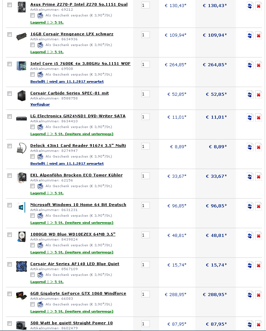Screen dimensions: 266x331
Task: Update quantity icon for Asus Prime Z270-P row
Action: coord(250,6)
